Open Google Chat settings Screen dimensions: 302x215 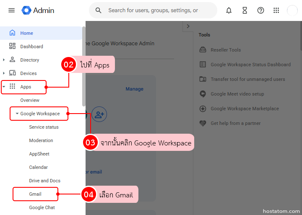click(x=42, y=207)
